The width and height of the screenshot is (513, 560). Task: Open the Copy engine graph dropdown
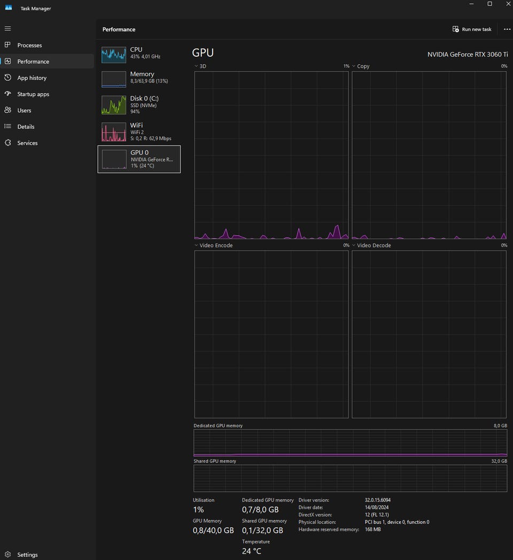point(354,66)
